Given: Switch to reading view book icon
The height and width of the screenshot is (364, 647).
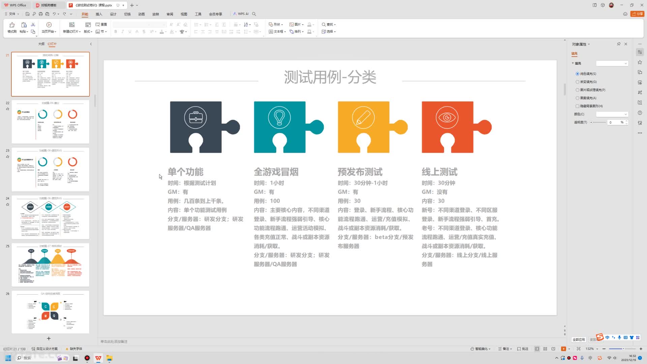Looking at the screenshot, I should pos(553,349).
